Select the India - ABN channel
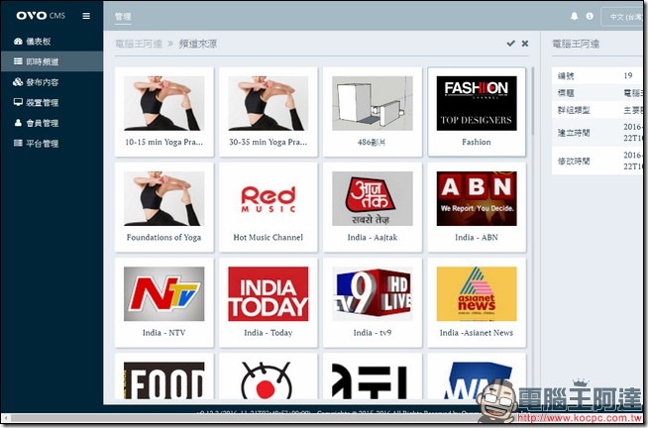 [x=477, y=207]
